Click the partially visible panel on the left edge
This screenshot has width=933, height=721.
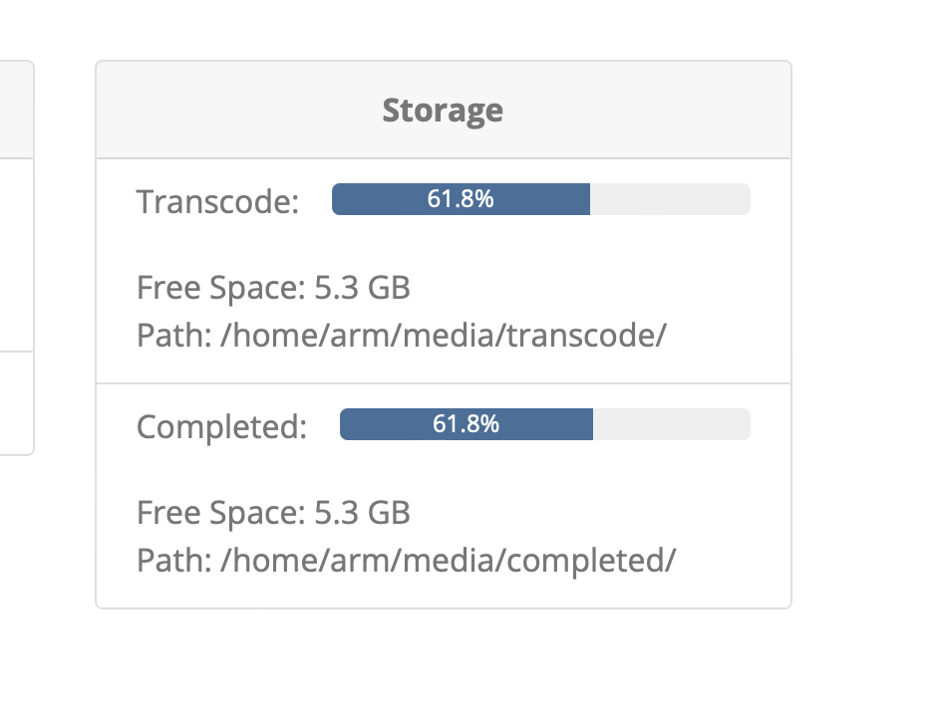pos(15,249)
